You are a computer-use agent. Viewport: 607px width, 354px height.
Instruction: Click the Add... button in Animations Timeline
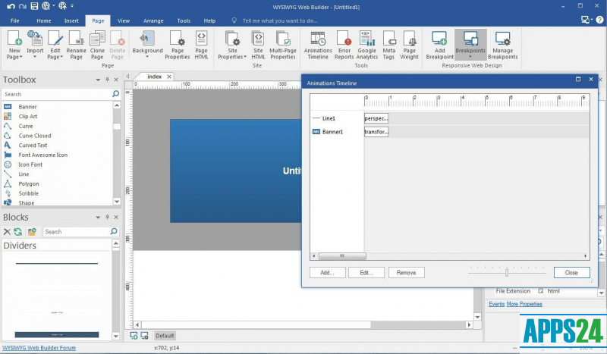pos(327,273)
